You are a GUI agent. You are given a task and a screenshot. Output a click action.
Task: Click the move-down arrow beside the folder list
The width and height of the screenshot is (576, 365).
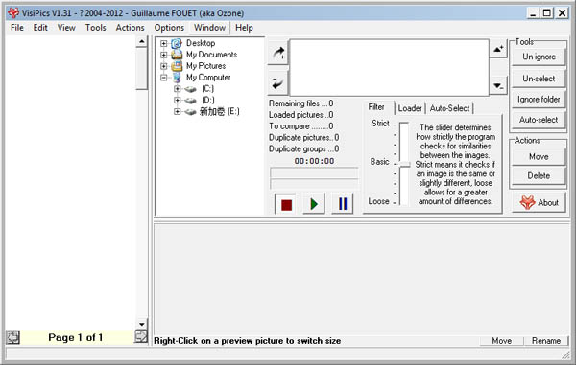coord(498,86)
